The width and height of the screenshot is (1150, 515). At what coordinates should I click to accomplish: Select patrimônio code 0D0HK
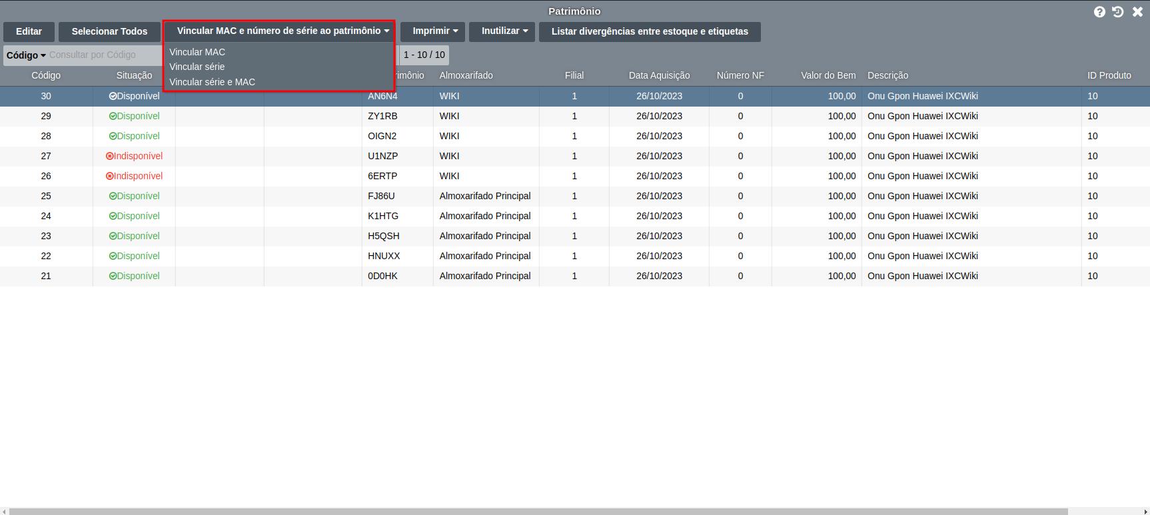(x=382, y=276)
